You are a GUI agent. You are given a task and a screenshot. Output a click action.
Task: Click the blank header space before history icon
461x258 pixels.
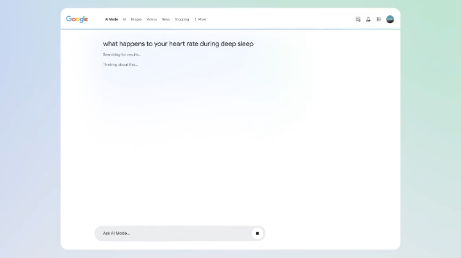coord(288,19)
